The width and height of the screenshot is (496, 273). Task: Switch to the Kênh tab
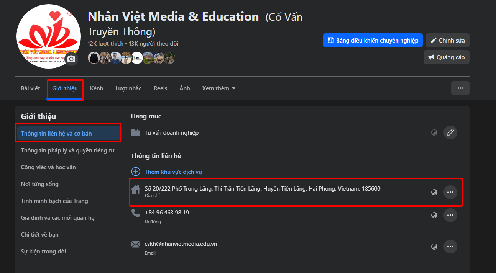point(97,88)
